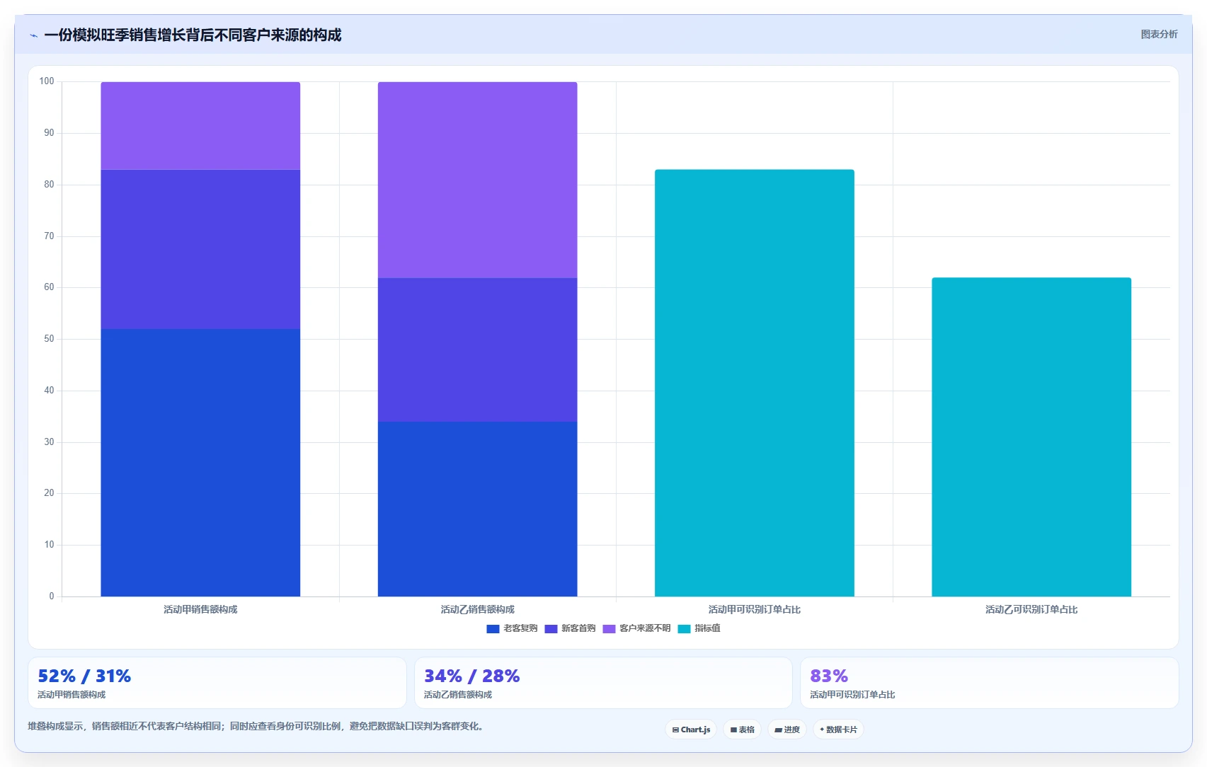This screenshot has height=767, width=1207.
Task: Click the footnote starting with 堆叠构成显示
Action: (256, 727)
